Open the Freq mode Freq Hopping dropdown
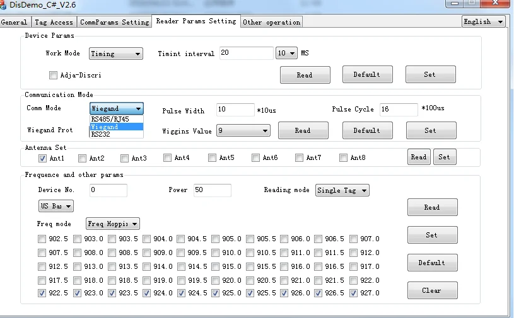The width and height of the screenshot is (514, 318). point(112,224)
